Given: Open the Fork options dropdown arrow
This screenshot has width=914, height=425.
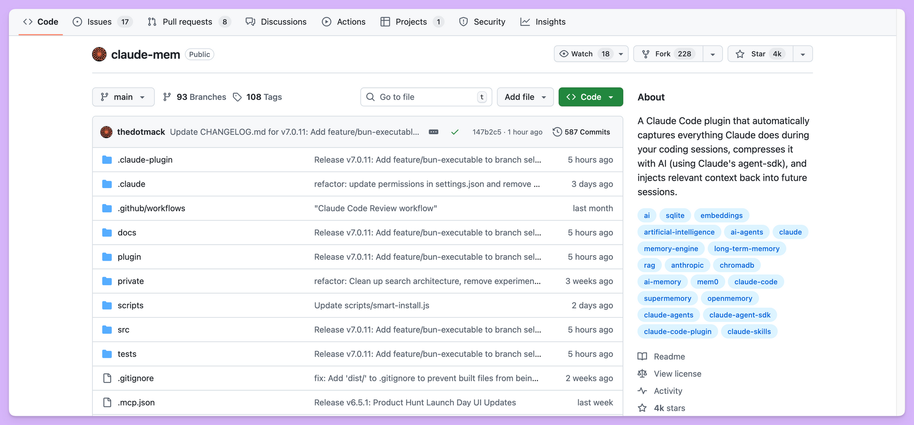Looking at the screenshot, I should coord(712,54).
